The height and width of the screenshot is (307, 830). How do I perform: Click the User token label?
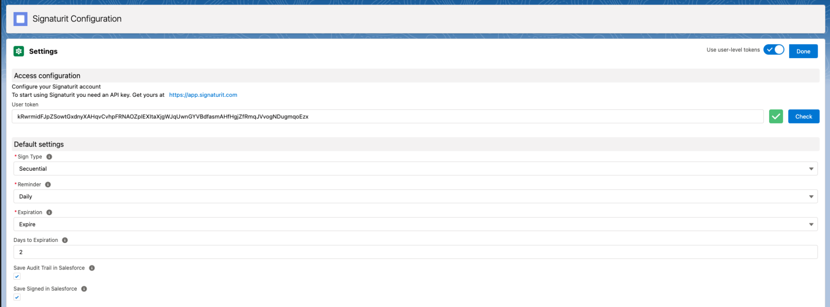coord(25,105)
